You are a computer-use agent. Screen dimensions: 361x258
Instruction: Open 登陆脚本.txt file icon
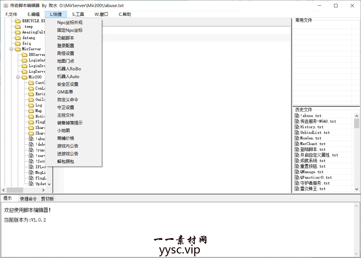[297, 149]
